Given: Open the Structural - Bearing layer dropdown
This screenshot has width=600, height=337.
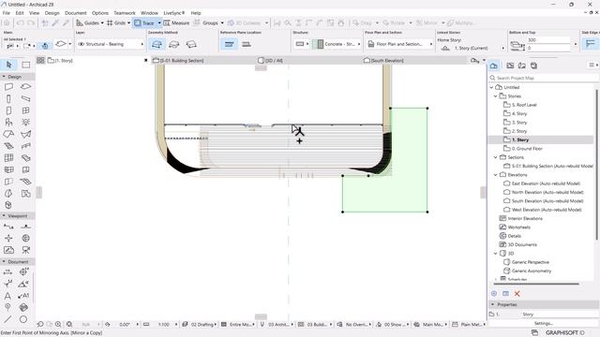Looking at the screenshot, I should tap(111, 44).
